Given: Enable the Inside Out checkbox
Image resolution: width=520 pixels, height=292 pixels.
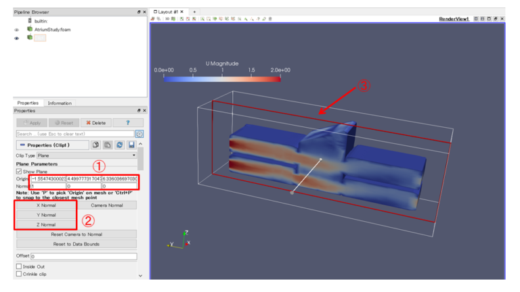Looking at the screenshot, I should [19, 266].
